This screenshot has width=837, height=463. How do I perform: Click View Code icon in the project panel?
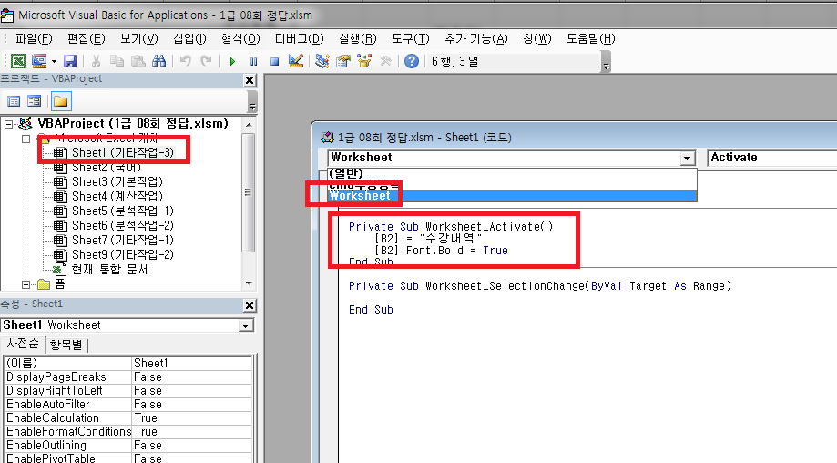point(14,101)
